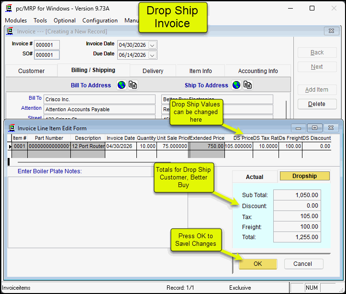
Task: Click the Bill To Address copy icon
Action: [133, 85]
